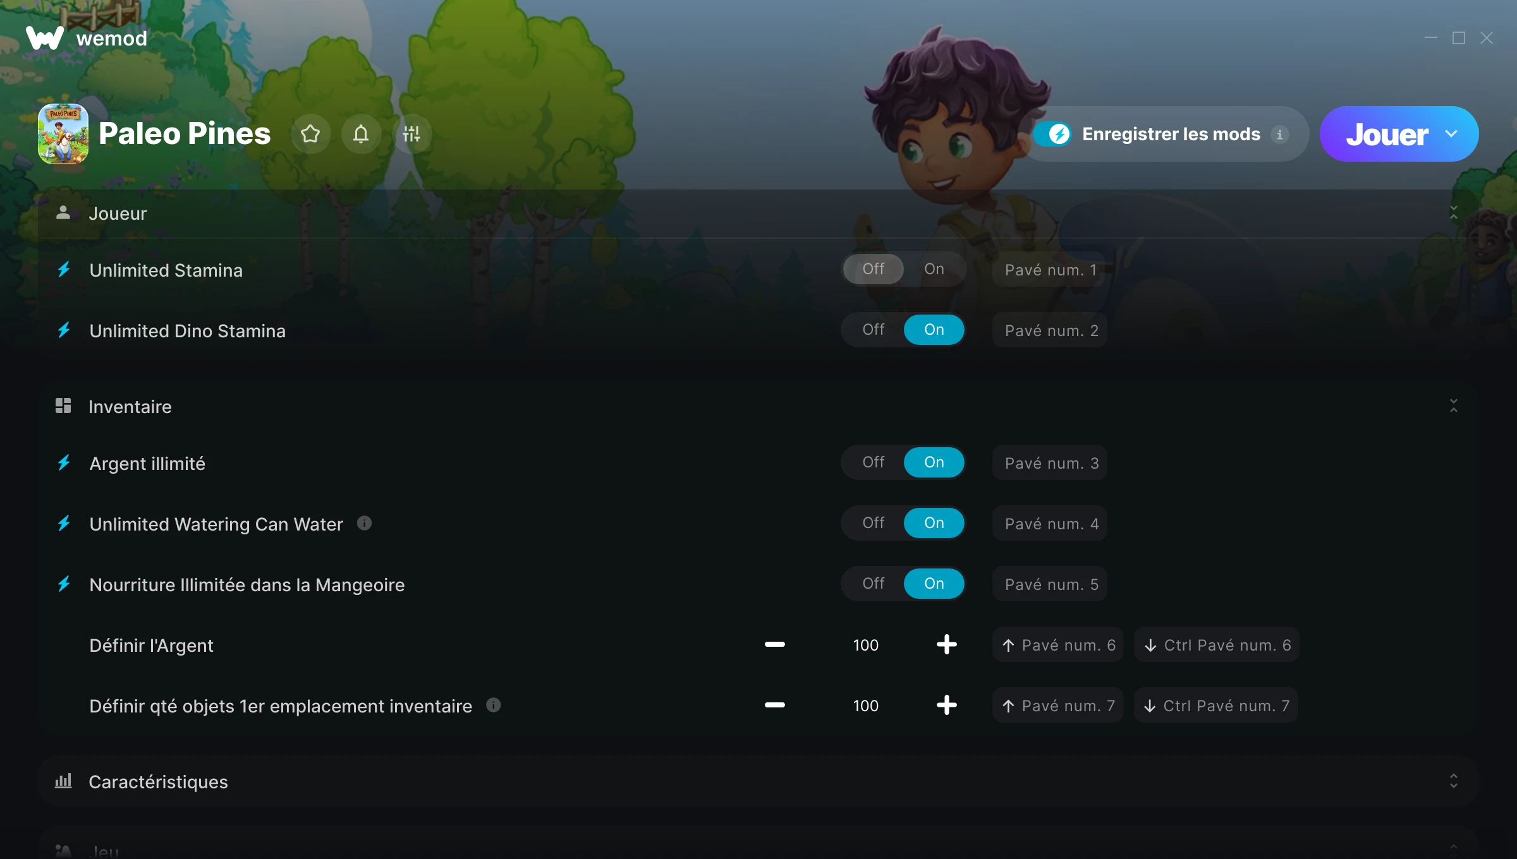Click the Jouer button
The image size is (1517, 859).
tap(1387, 134)
